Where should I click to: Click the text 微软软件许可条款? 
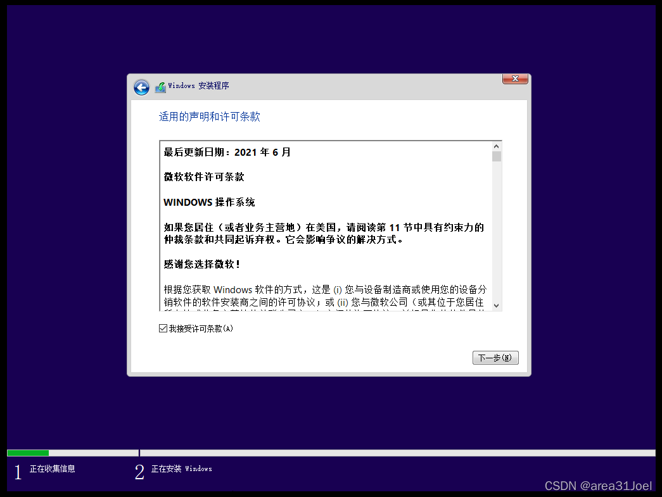click(204, 177)
